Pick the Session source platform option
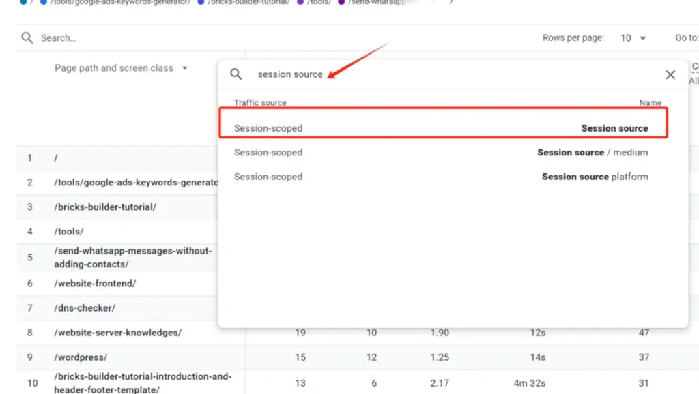Screen dimensions: 699x394 (442, 177)
